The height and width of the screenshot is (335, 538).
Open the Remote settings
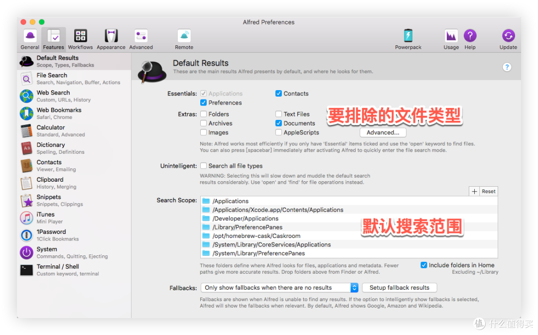[x=184, y=39]
